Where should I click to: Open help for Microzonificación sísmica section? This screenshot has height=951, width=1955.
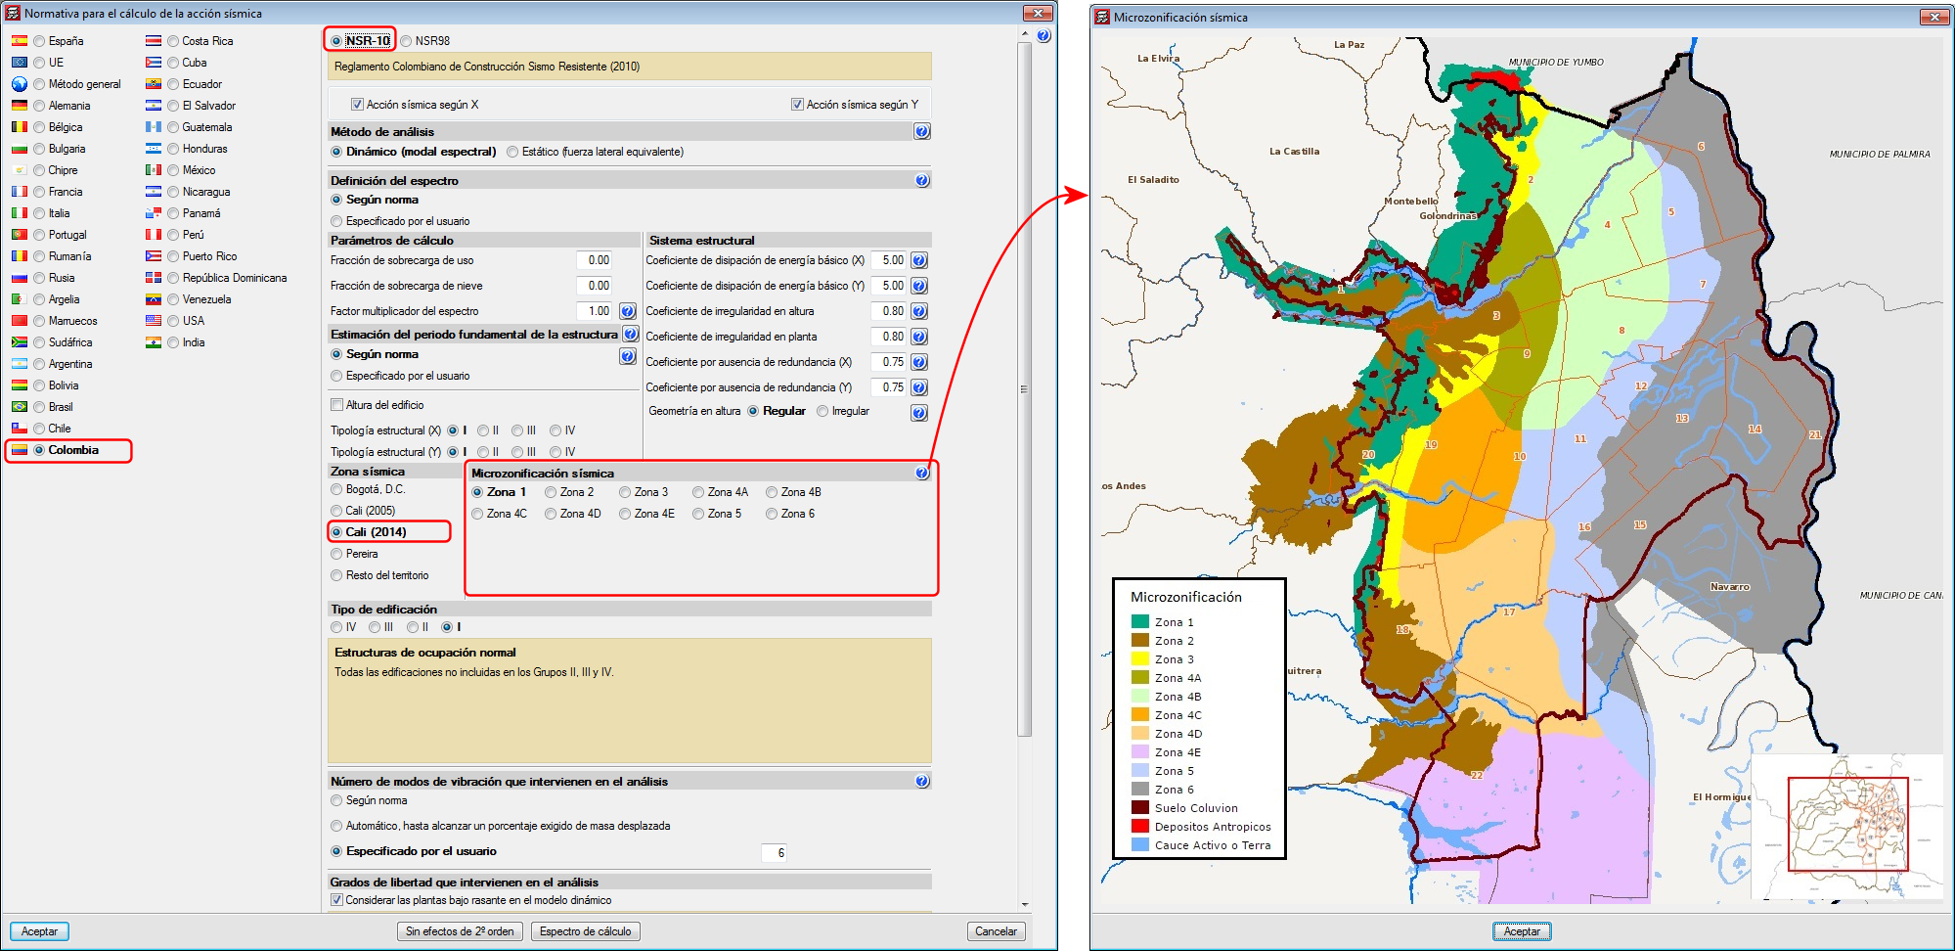921,473
